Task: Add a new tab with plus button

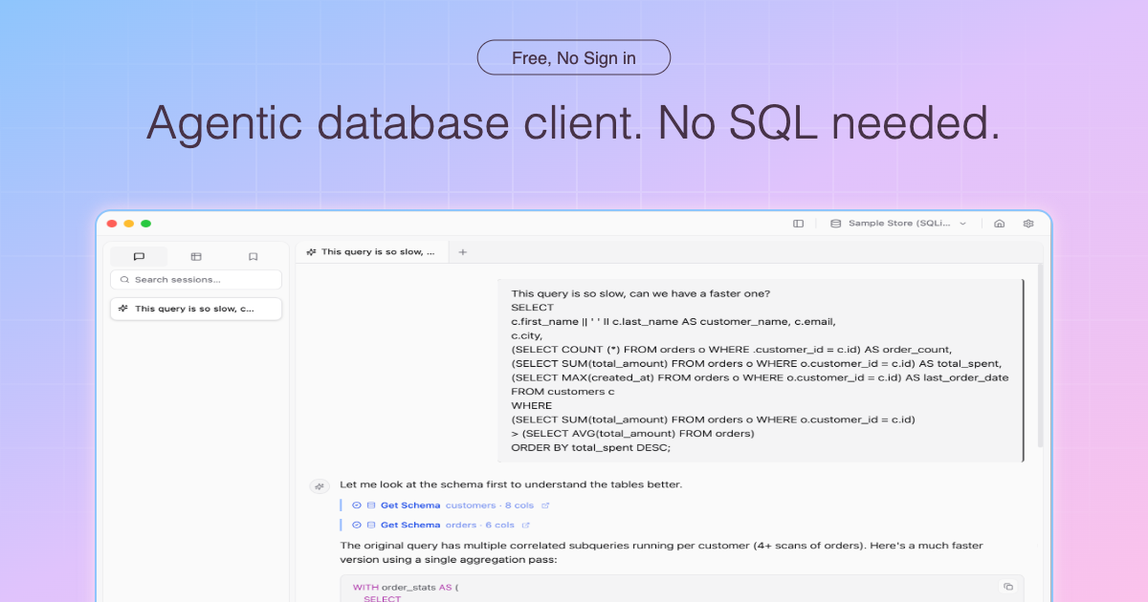Action: tap(463, 252)
